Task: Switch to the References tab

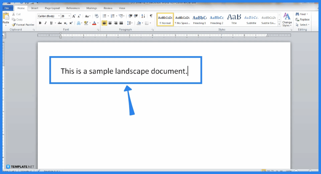Action: (x=73, y=8)
